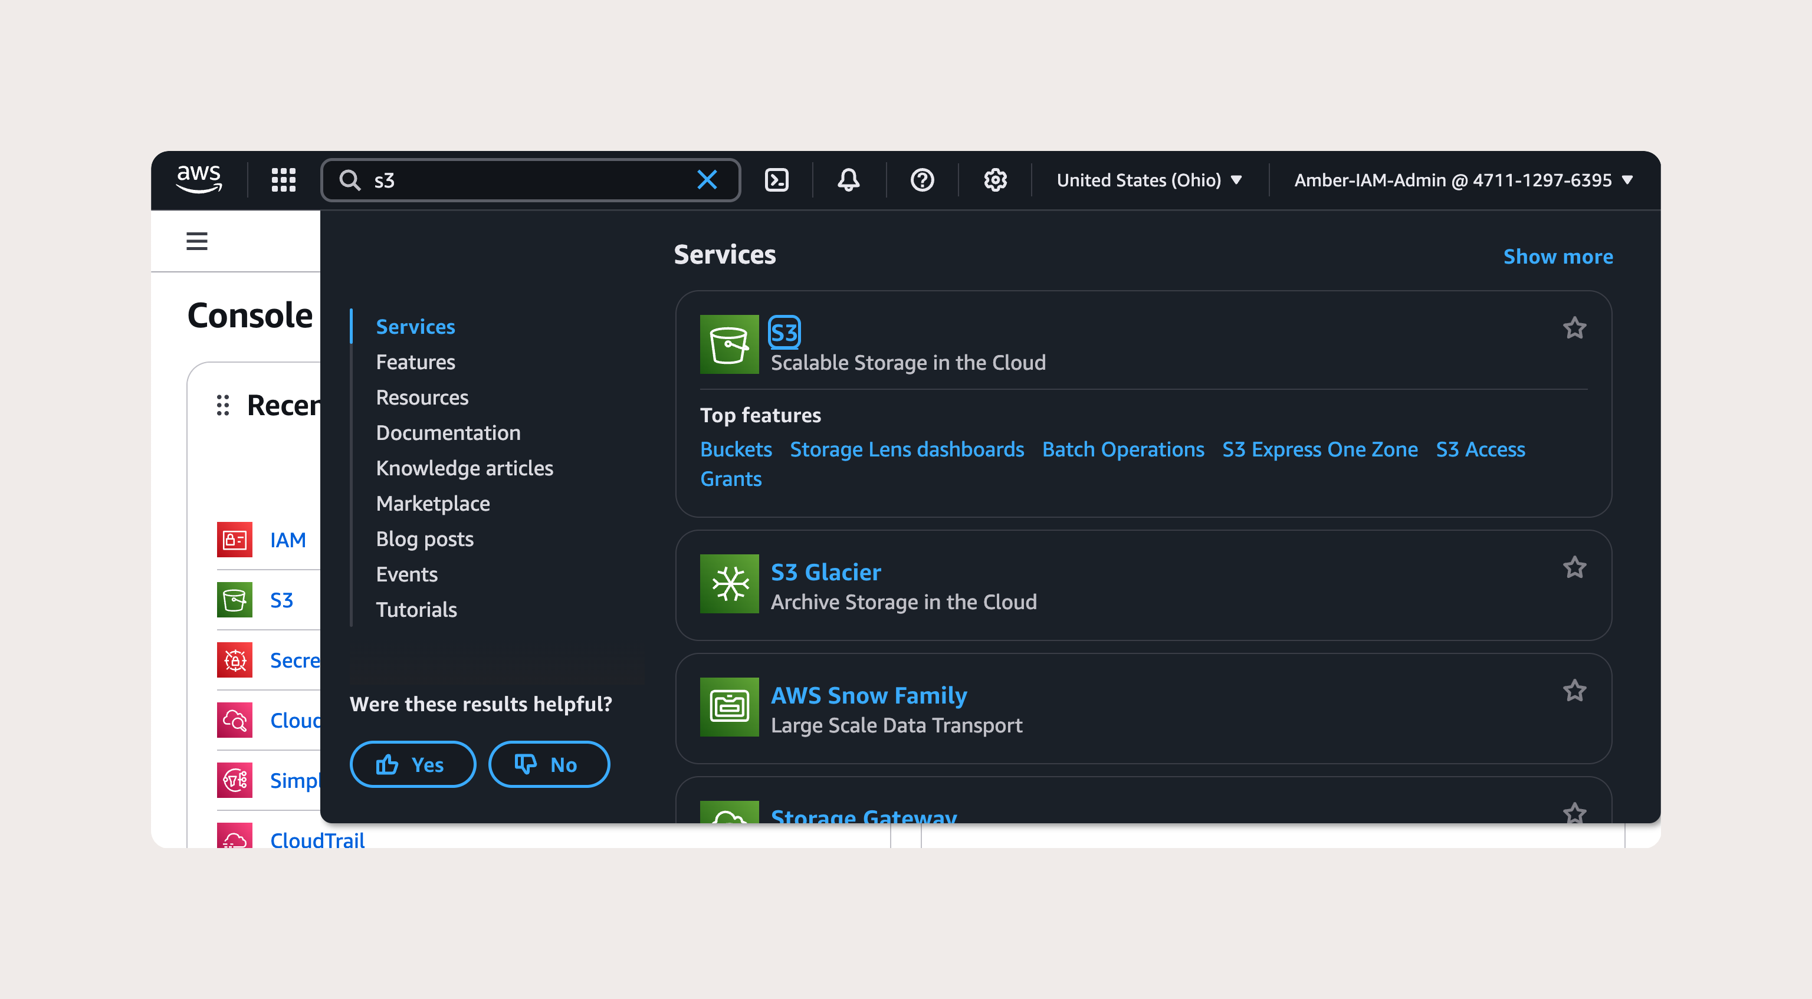Screen dimensions: 1812x999
Task: Open the Batch Operations feature link
Action: click(1122, 449)
